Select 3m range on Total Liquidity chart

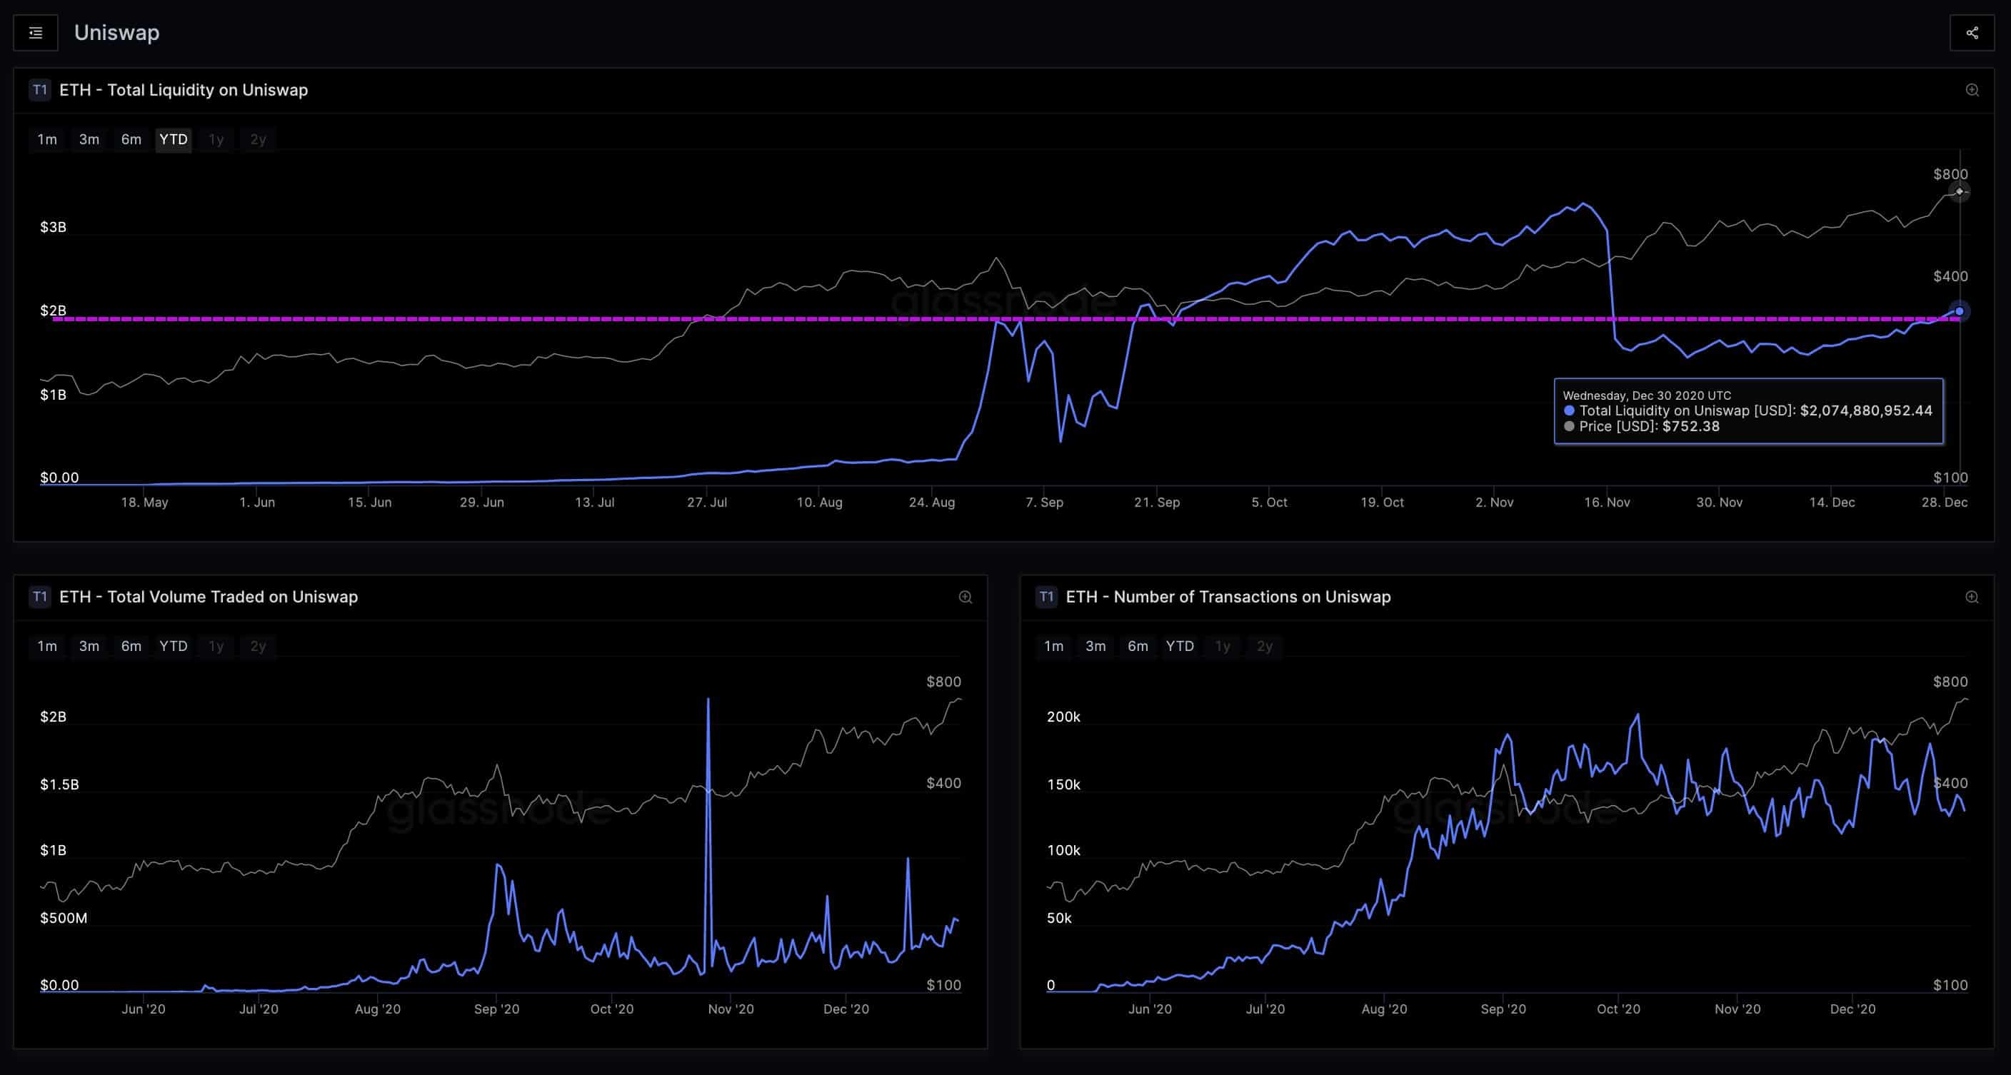tap(89, 140)
